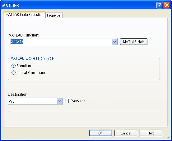Screen dimensions: 172x141
Task: Click inside the MATLAB Function field containing diff(w1)
Action: 60,42
